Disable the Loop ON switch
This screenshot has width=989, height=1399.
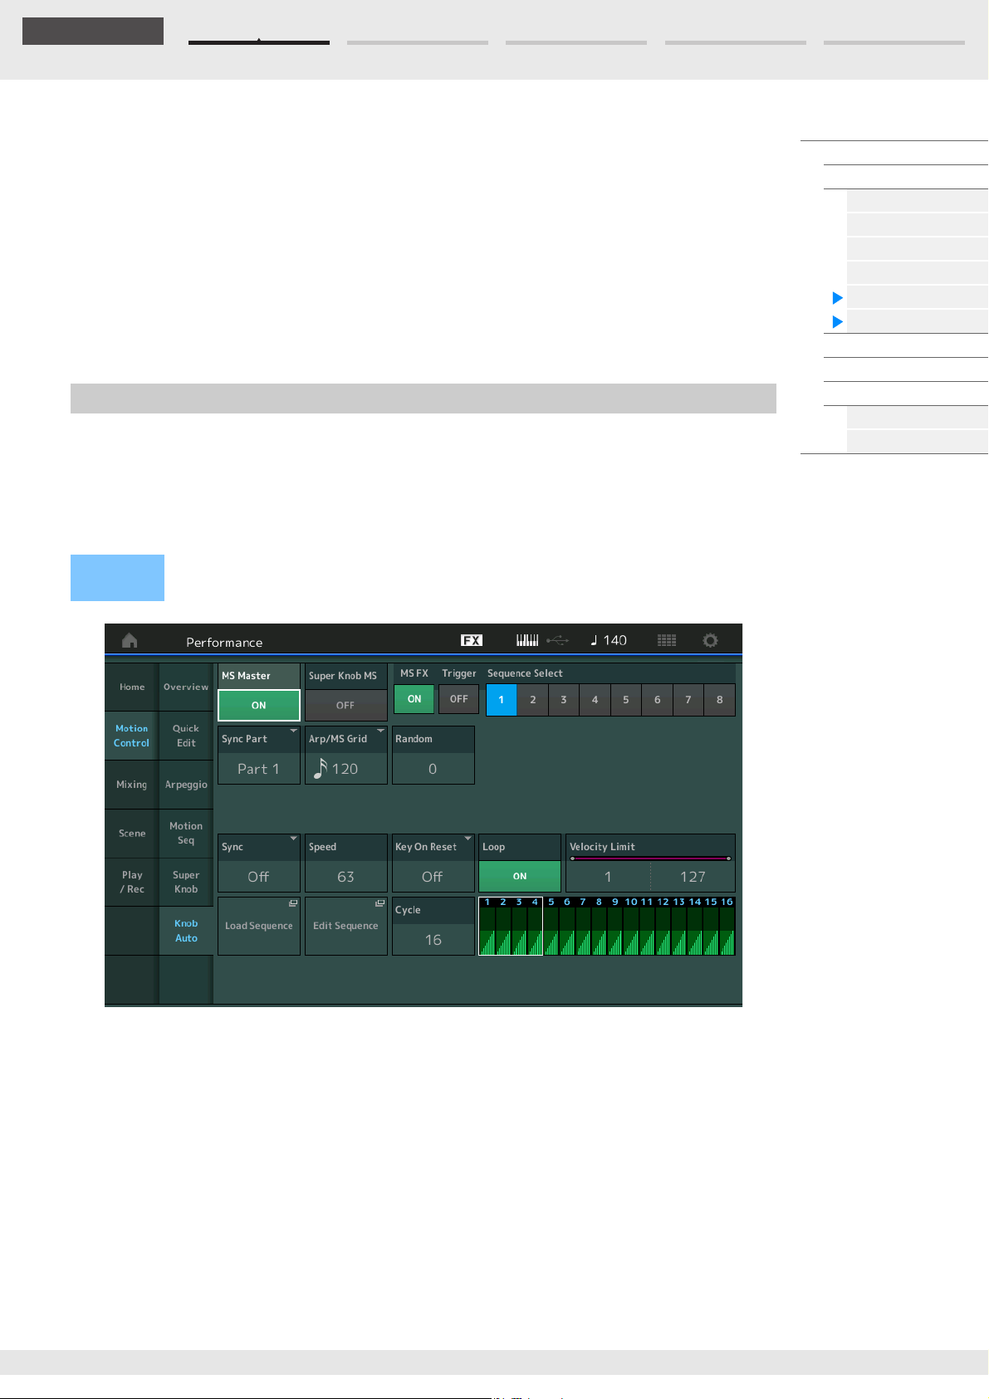tap(520, 876)
